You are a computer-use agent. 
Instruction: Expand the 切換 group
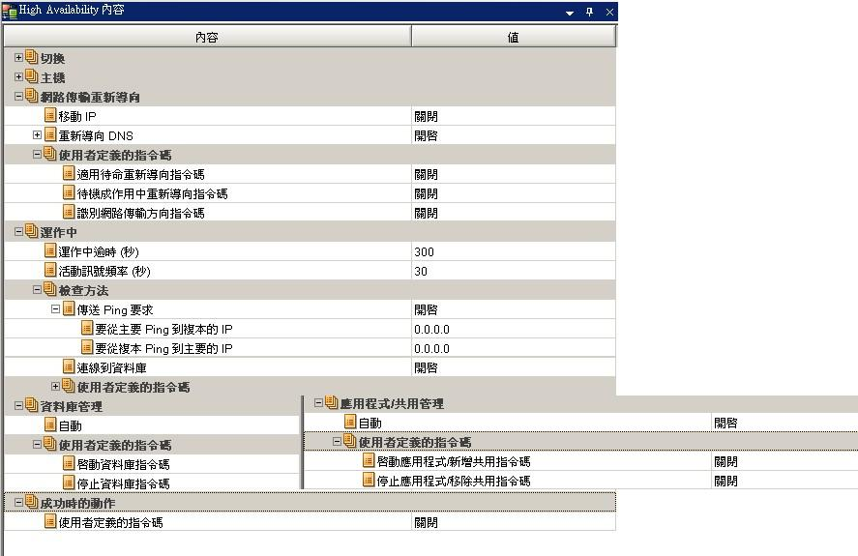click(18, 57)
